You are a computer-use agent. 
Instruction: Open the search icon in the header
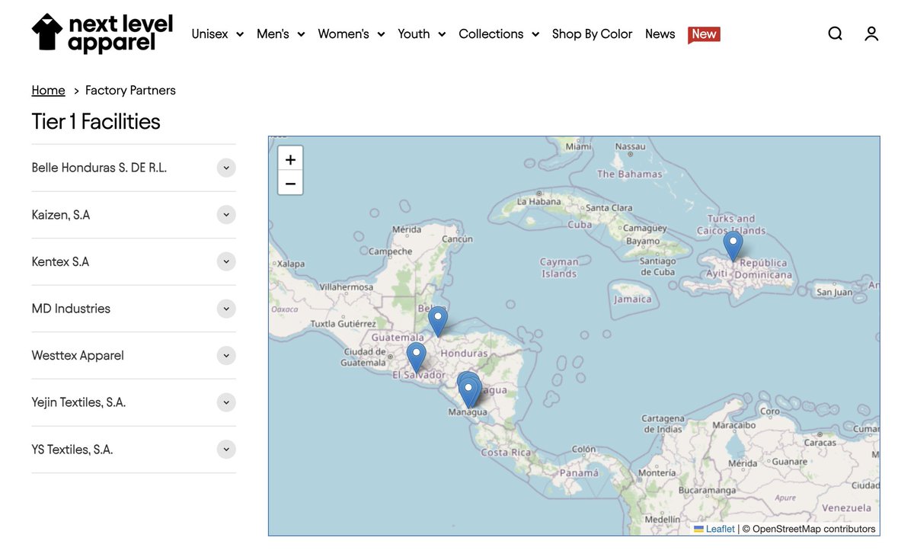[x=835, y=34]
